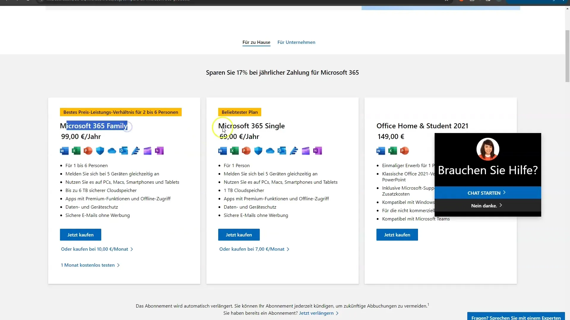Click the Defender shield icon in Family plan

coord(100,151)
